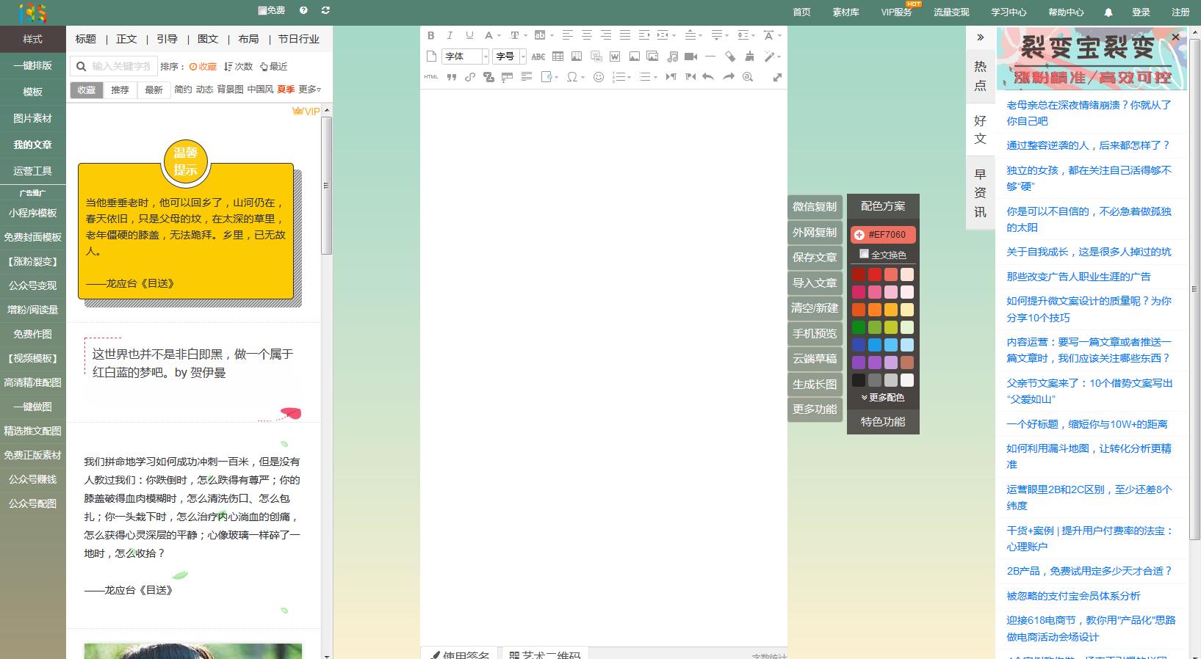Open the 登录 link in top navigation
The height and width of the screenshot is (659, 1201).
click(1141, 12)
